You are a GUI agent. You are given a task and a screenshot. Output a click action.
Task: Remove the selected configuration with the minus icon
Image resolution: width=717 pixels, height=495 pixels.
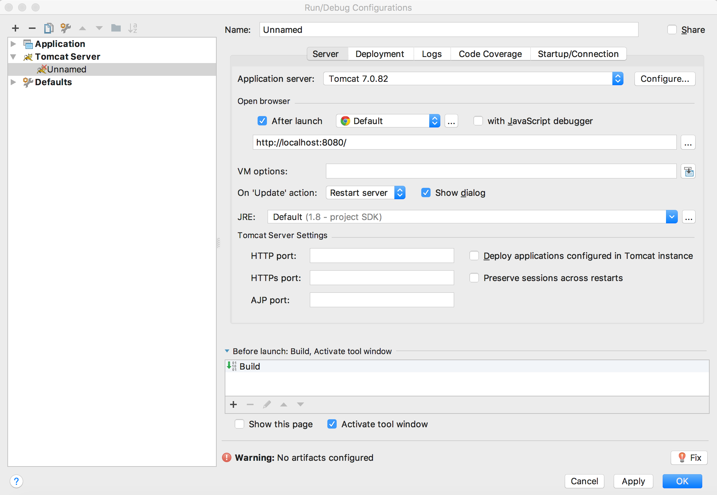32,28
